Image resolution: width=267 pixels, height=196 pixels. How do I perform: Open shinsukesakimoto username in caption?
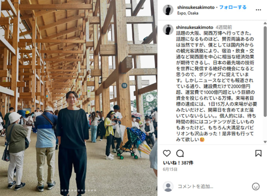coord(194,27)
